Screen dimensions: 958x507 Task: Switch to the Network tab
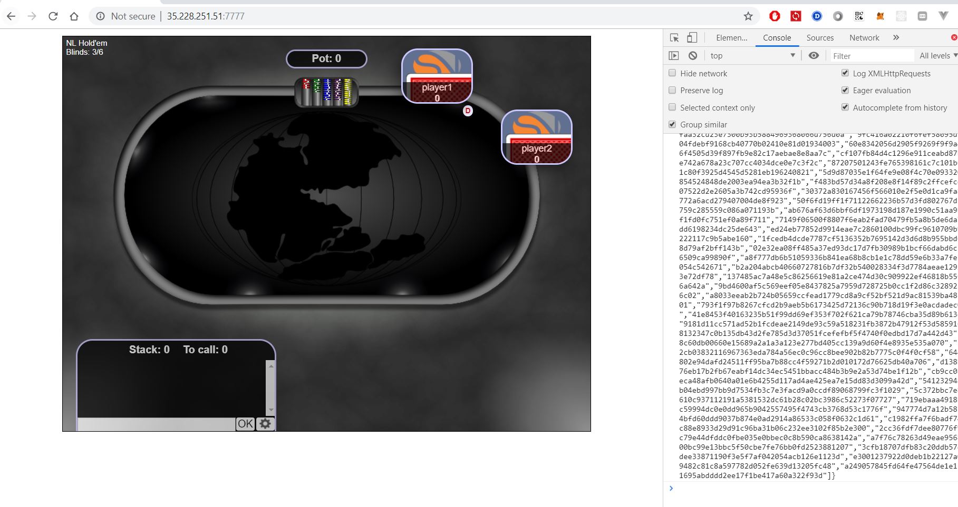[x=864, y=38]
